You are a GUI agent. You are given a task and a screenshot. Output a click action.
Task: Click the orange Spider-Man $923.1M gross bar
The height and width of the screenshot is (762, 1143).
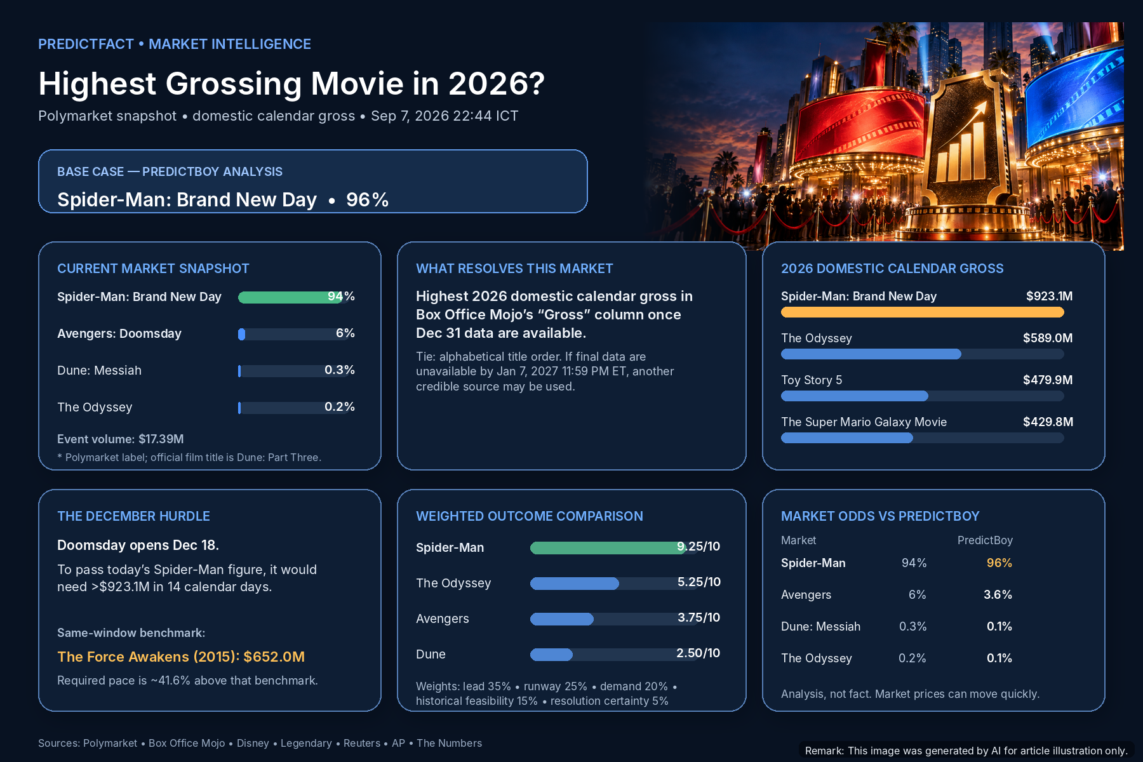pyautogui.click(x=922, y=312)
